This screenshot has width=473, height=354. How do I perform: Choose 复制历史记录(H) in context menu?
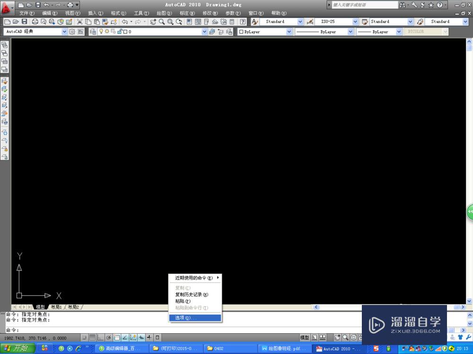pyautogui.click(x=195, y=295)
